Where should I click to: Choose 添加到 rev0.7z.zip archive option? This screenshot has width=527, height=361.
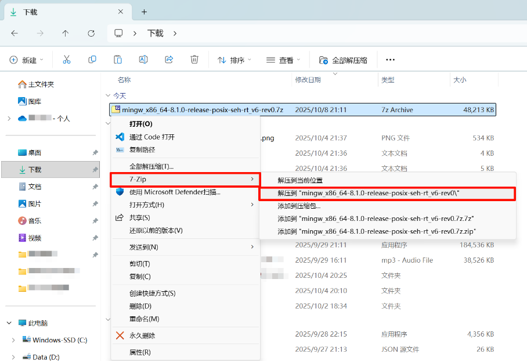388,232
